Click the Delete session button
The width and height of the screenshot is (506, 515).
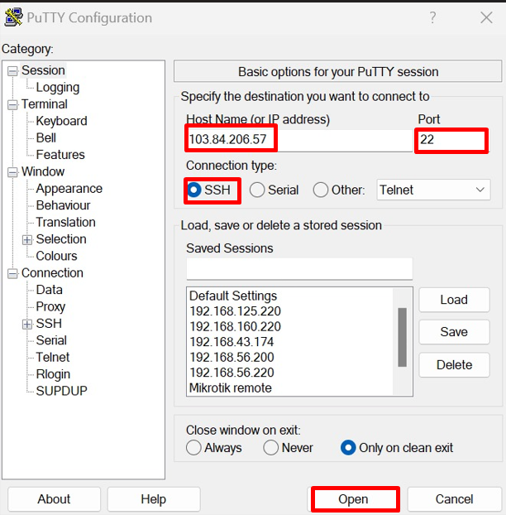click(x=454, y=365)
